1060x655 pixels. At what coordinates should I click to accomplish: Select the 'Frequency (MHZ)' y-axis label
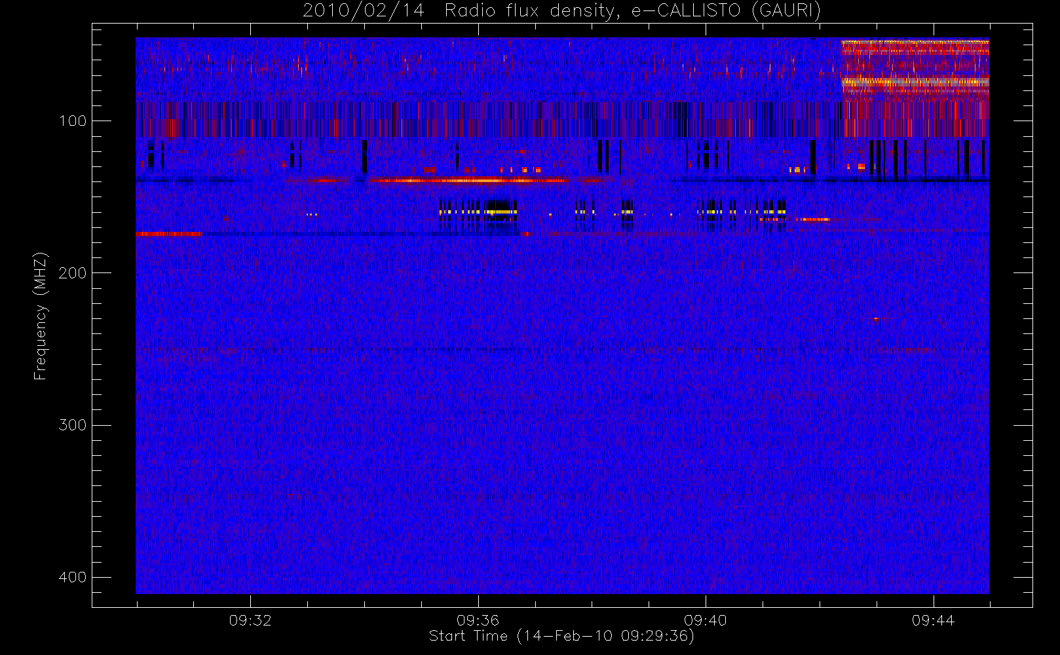click(x=41, y=316)
